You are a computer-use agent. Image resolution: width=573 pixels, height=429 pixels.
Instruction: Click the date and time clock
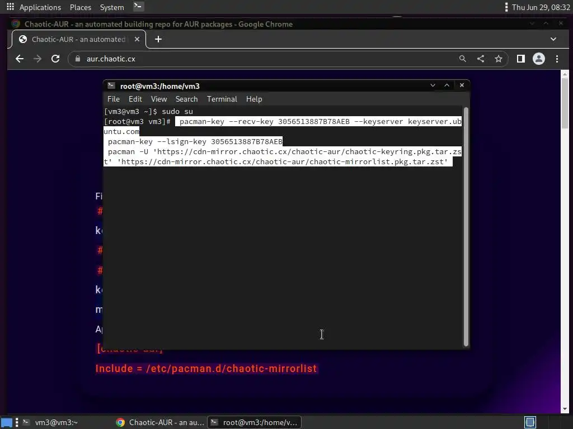[541, 7]
